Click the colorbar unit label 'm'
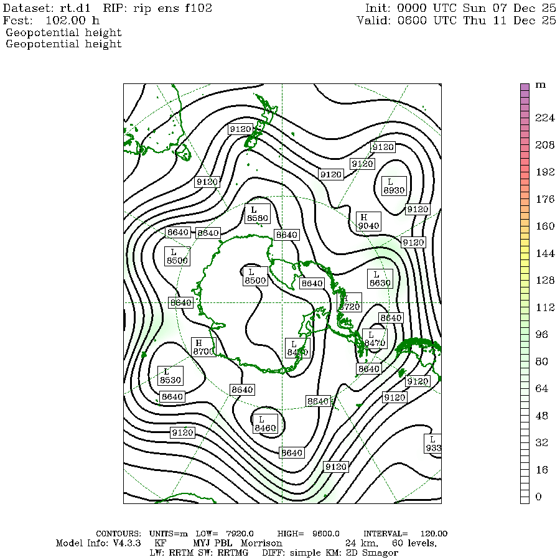Viewport: 560px width, 560px height. 540,85
